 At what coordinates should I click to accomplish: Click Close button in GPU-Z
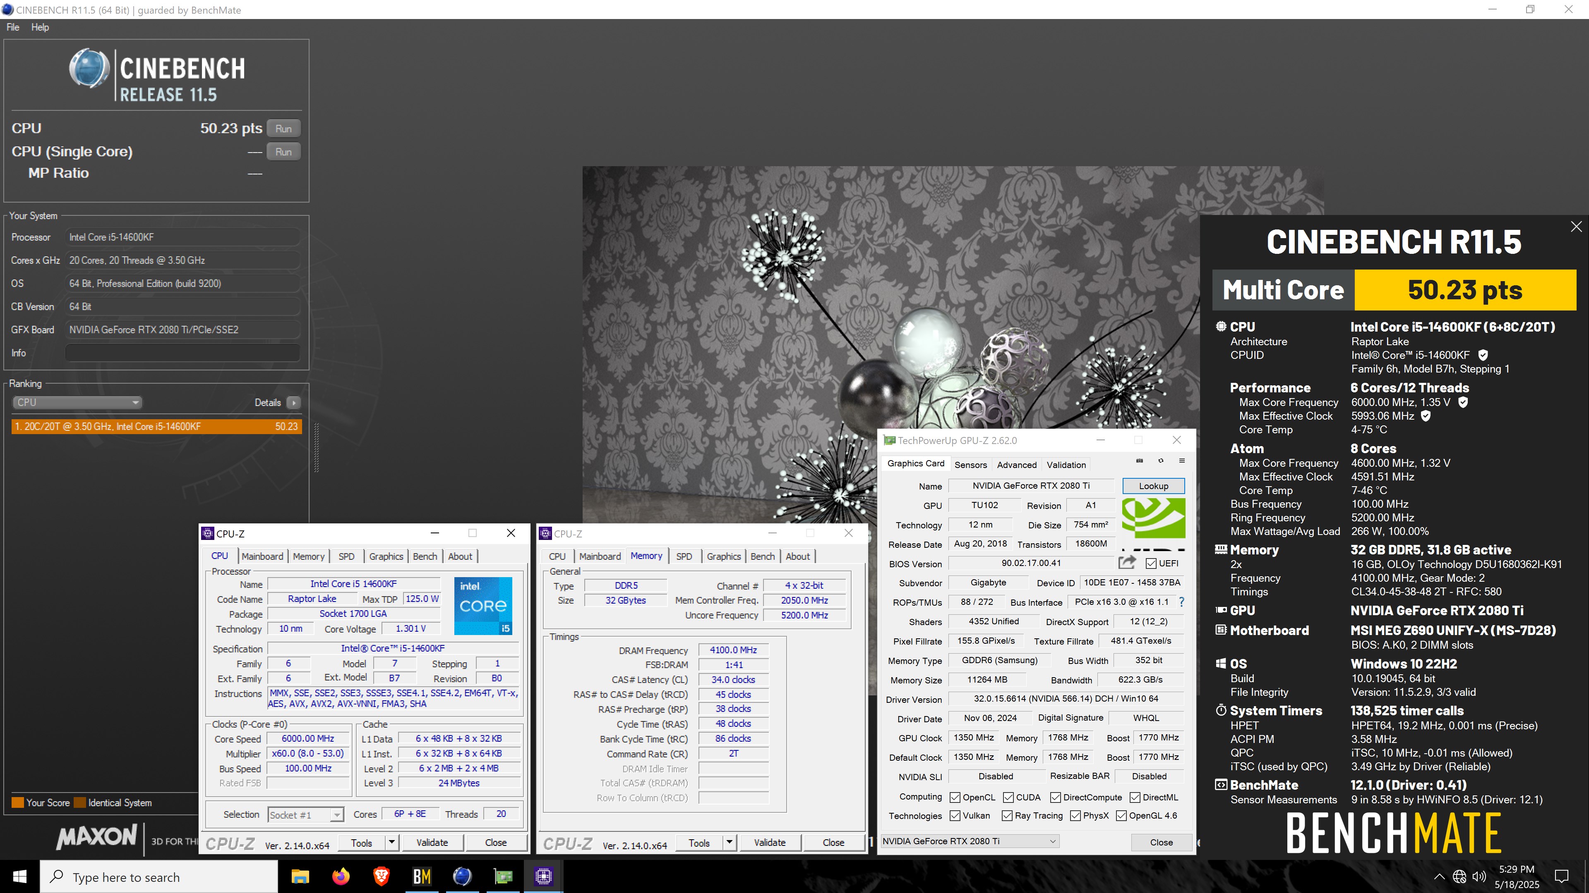tap(1161, 842)
